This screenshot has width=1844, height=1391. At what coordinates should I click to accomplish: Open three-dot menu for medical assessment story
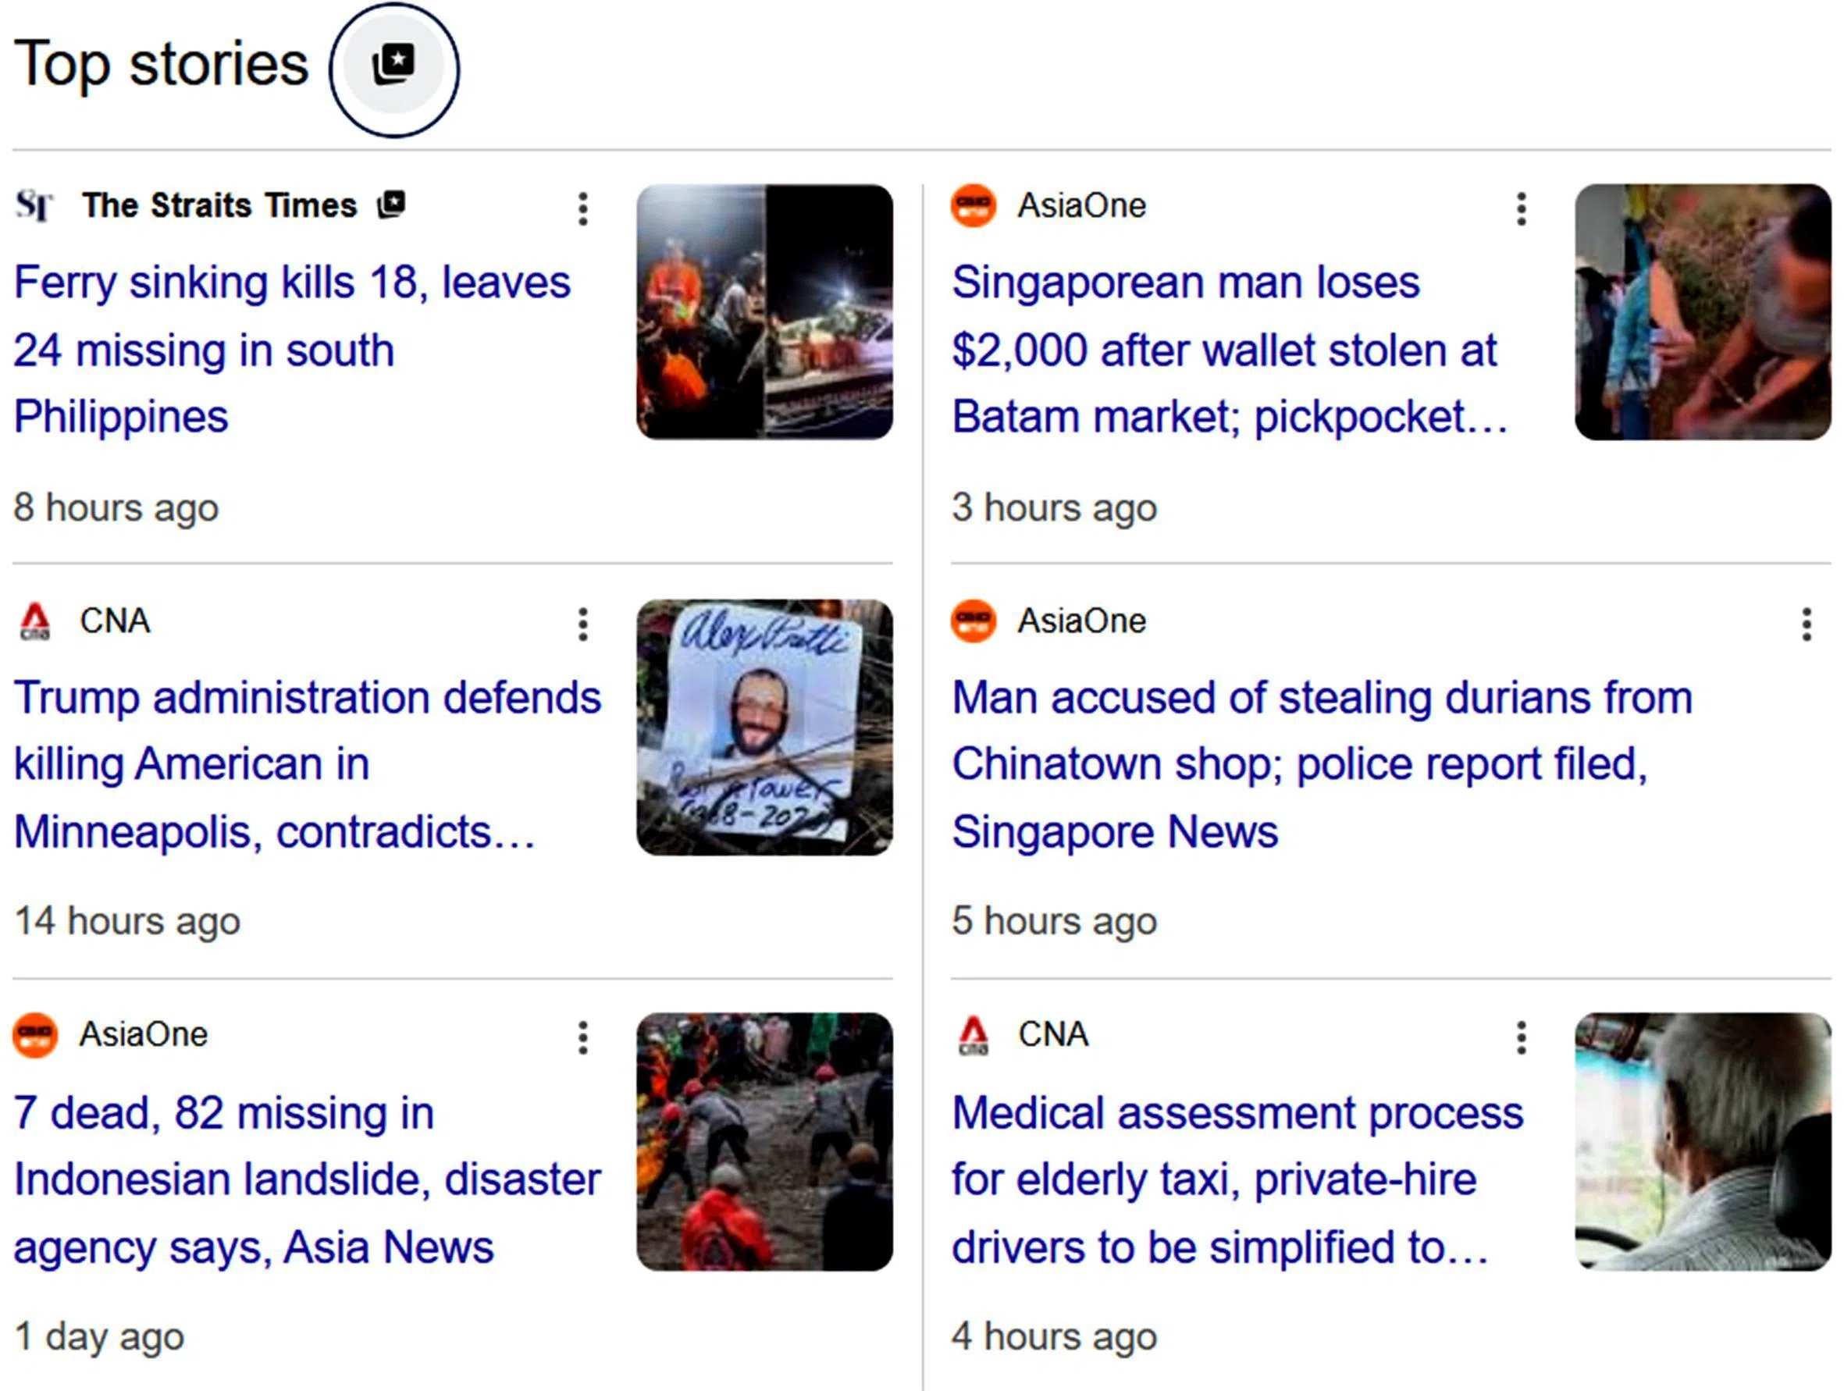[x=1521, y=1037]
